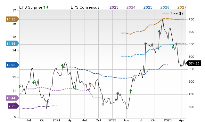205x122 pixels.
Task: Toggle the 2023 dotted consensus legend entry
Action: (110, 7)
